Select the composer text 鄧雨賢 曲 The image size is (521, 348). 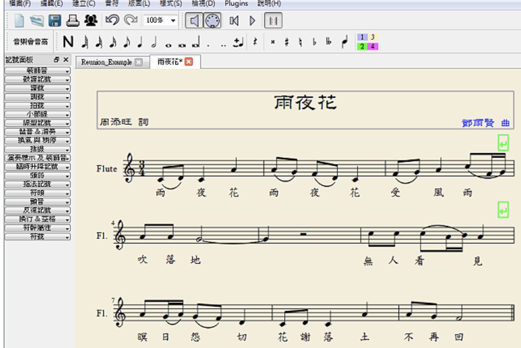(x=485, y=123)
